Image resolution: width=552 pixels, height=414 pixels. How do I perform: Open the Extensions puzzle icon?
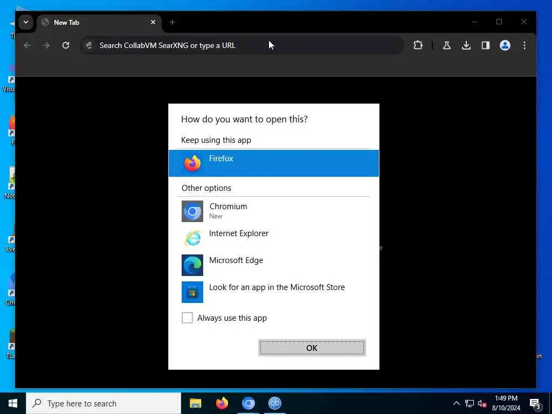click(x=418, y=45)
